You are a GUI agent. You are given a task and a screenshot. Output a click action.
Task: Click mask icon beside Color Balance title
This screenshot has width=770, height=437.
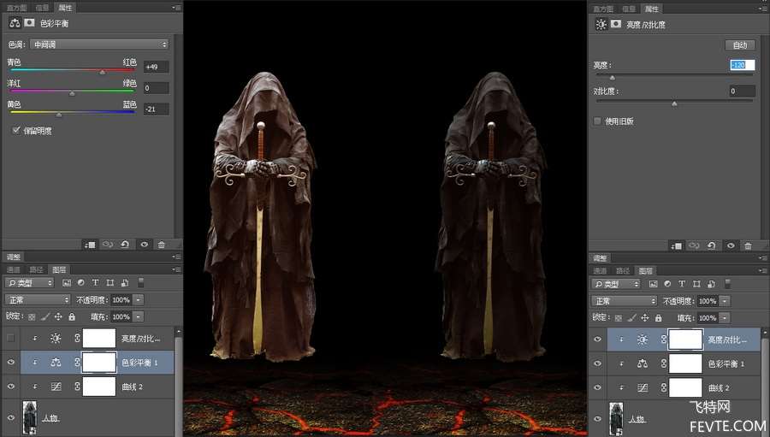(29, 22)
